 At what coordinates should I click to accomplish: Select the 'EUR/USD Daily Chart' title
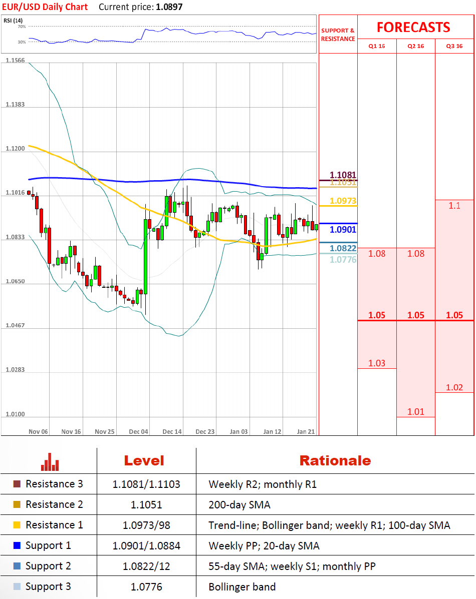(x=45, y=7)
